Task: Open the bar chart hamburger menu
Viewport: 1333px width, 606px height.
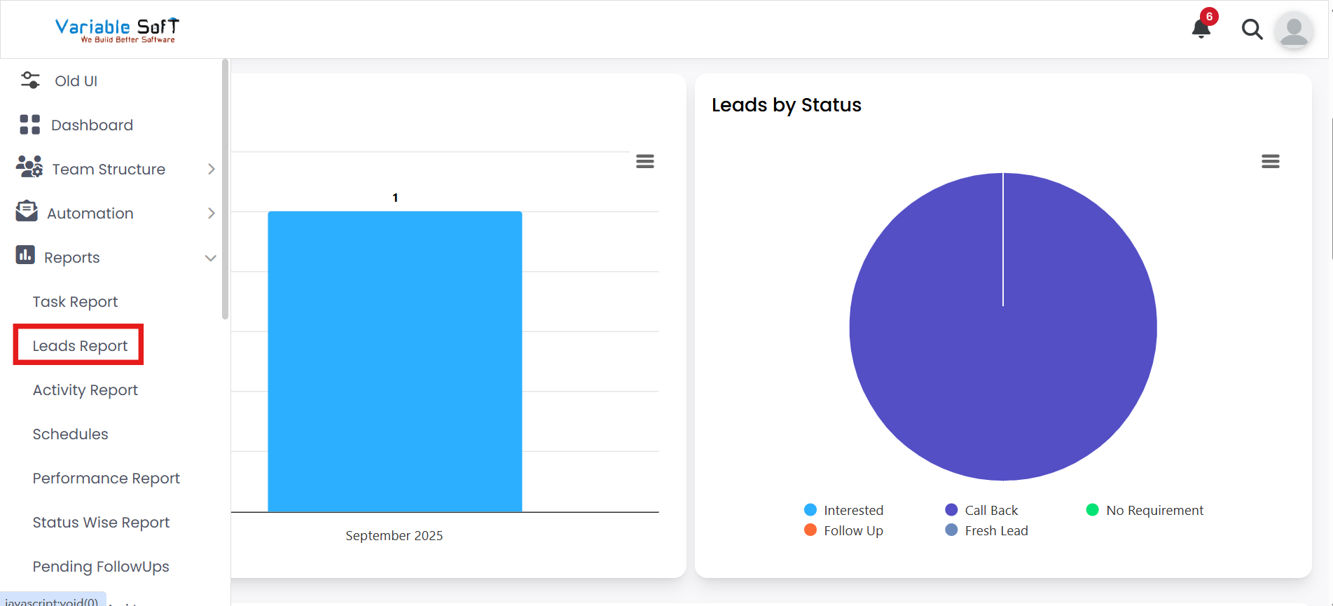Action: point(644,161)
